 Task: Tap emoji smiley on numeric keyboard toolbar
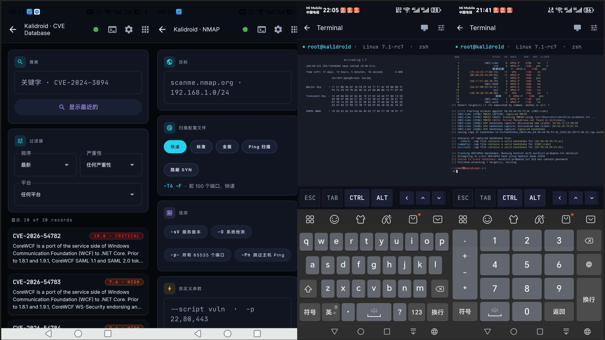tap(487, 219)
